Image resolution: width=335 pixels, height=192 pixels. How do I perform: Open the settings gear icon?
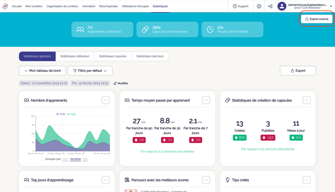click(x=259, y=6)
